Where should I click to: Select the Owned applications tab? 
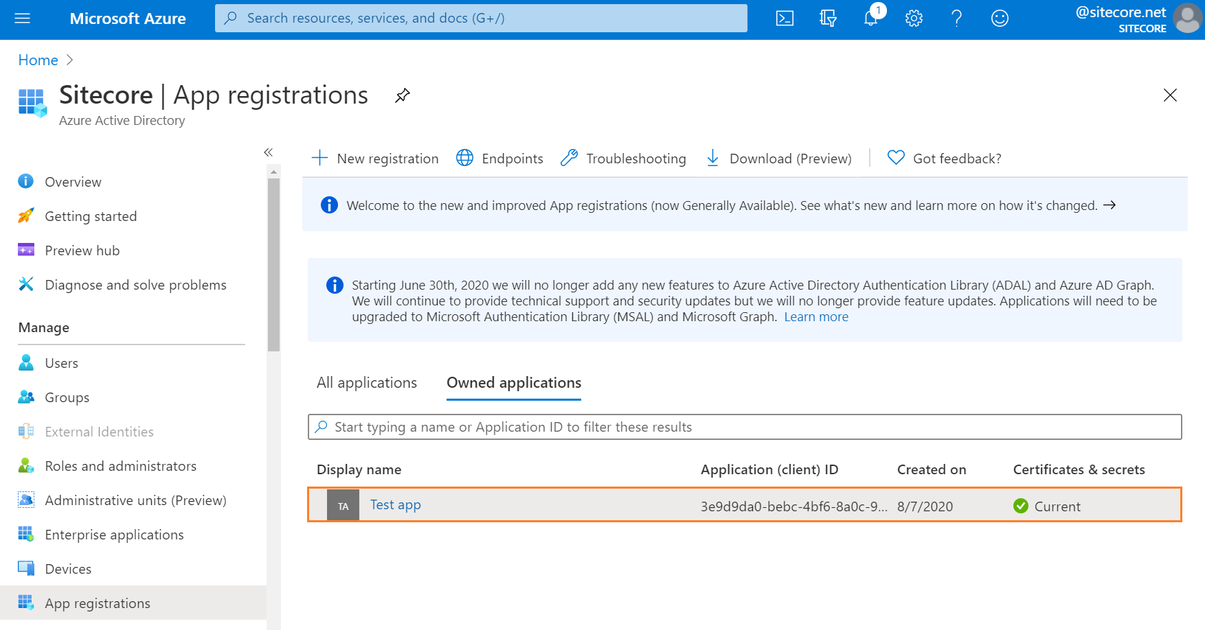tap(514, 383)
